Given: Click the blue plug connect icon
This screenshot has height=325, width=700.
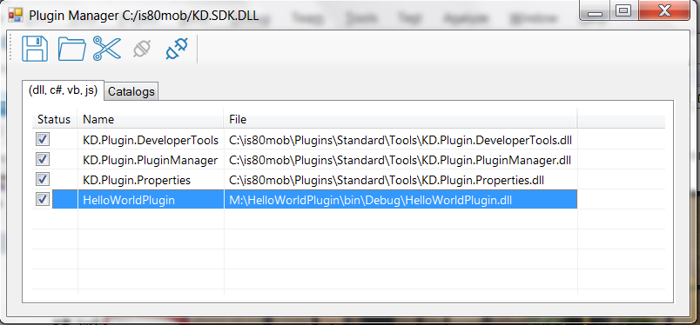Looking at the screenshot, I should (177, 49).
